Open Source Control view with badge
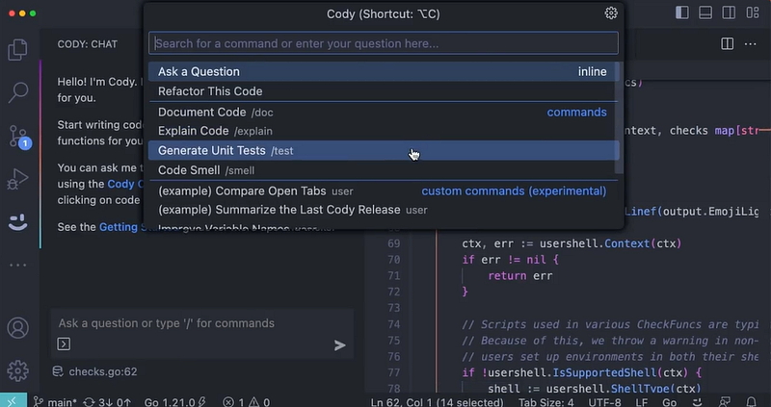Screen dimensions: 771x407 (x=18, y=137)
